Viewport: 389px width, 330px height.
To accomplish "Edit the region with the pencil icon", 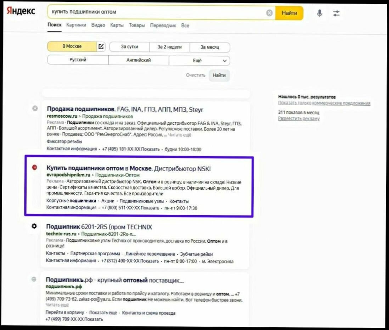I will pyautogui.click(x=101, y=47).
